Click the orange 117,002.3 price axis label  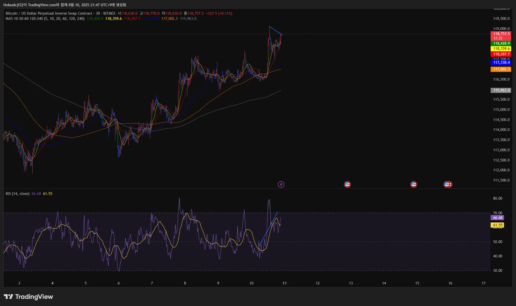click(501, 69)
